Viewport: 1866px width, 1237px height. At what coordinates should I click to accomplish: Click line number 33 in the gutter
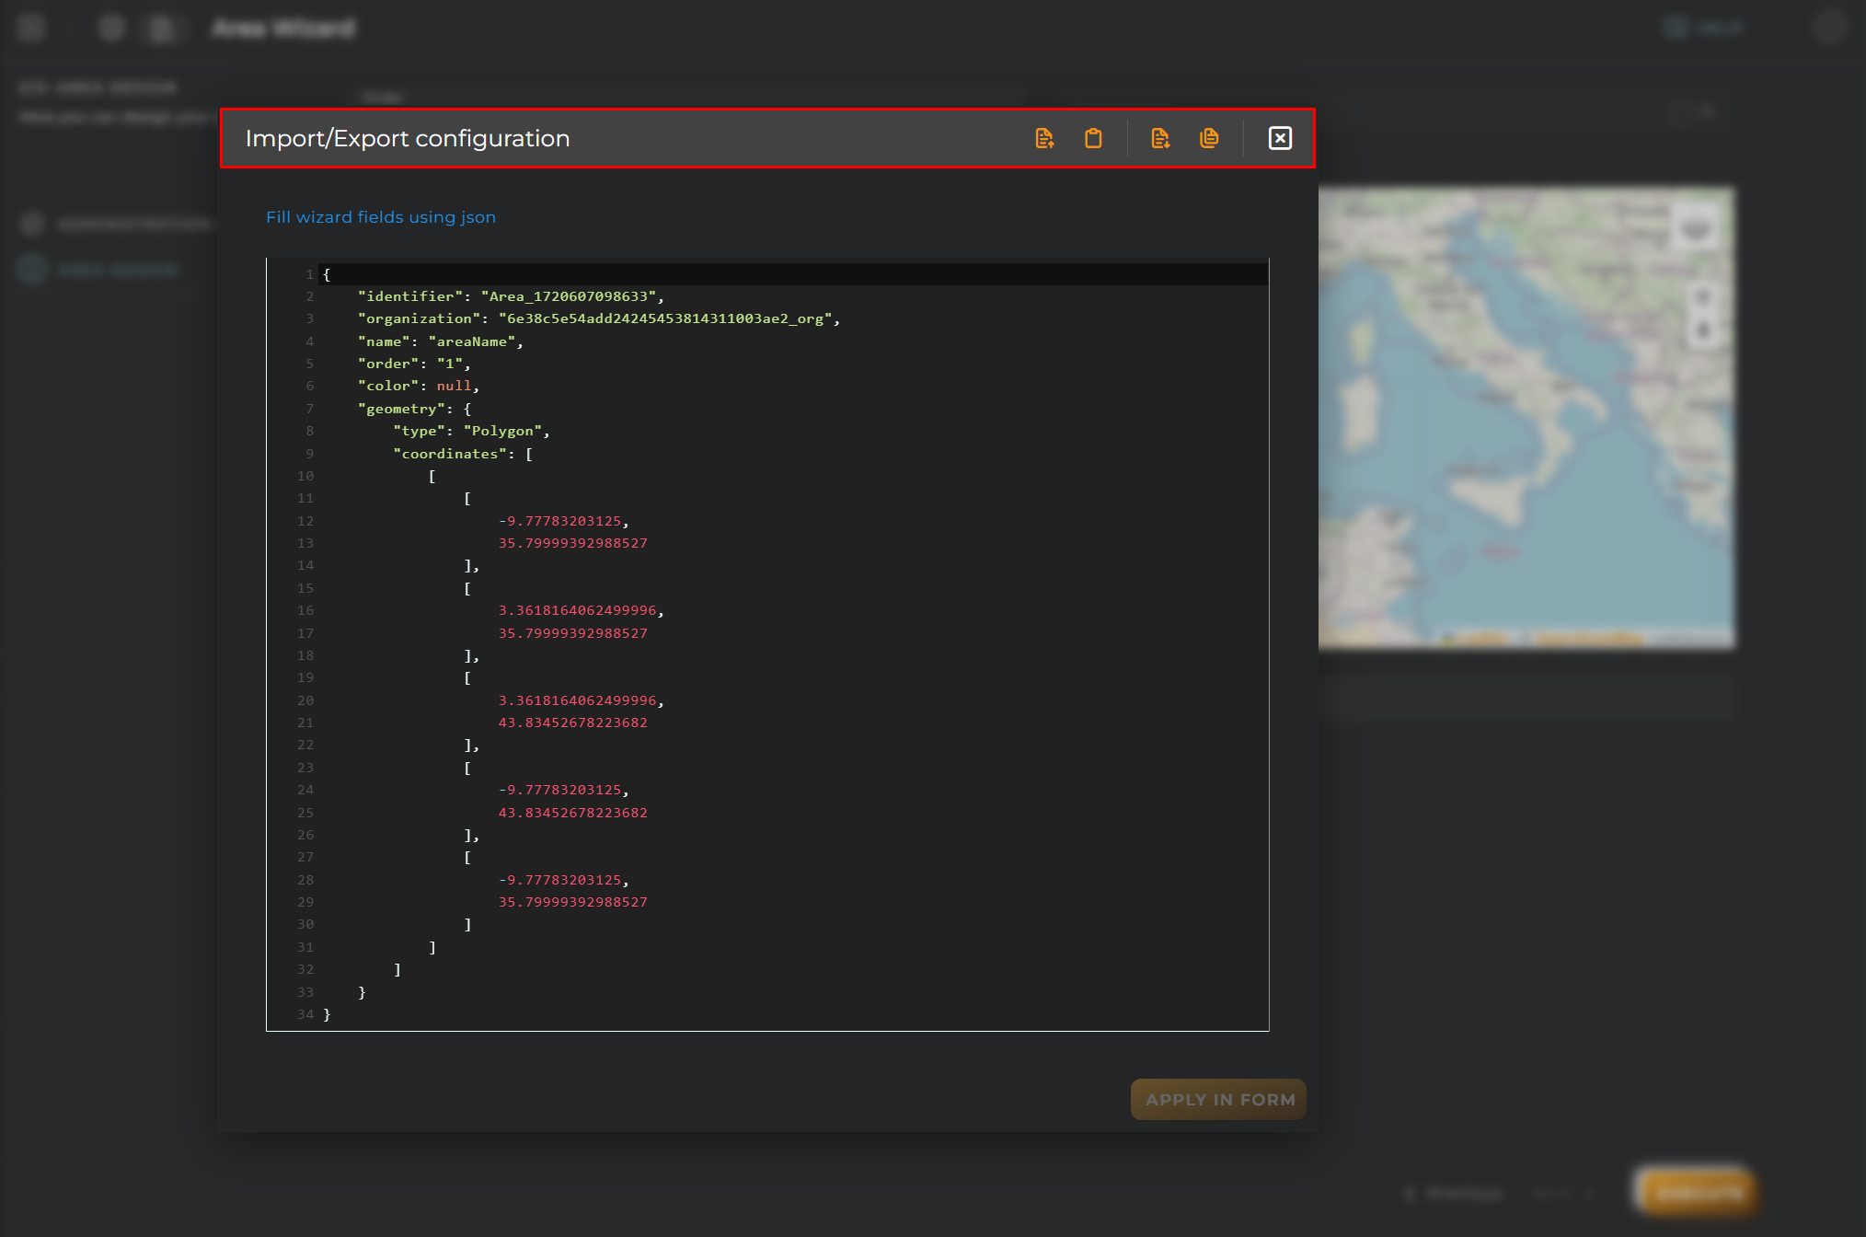point(305,992)
